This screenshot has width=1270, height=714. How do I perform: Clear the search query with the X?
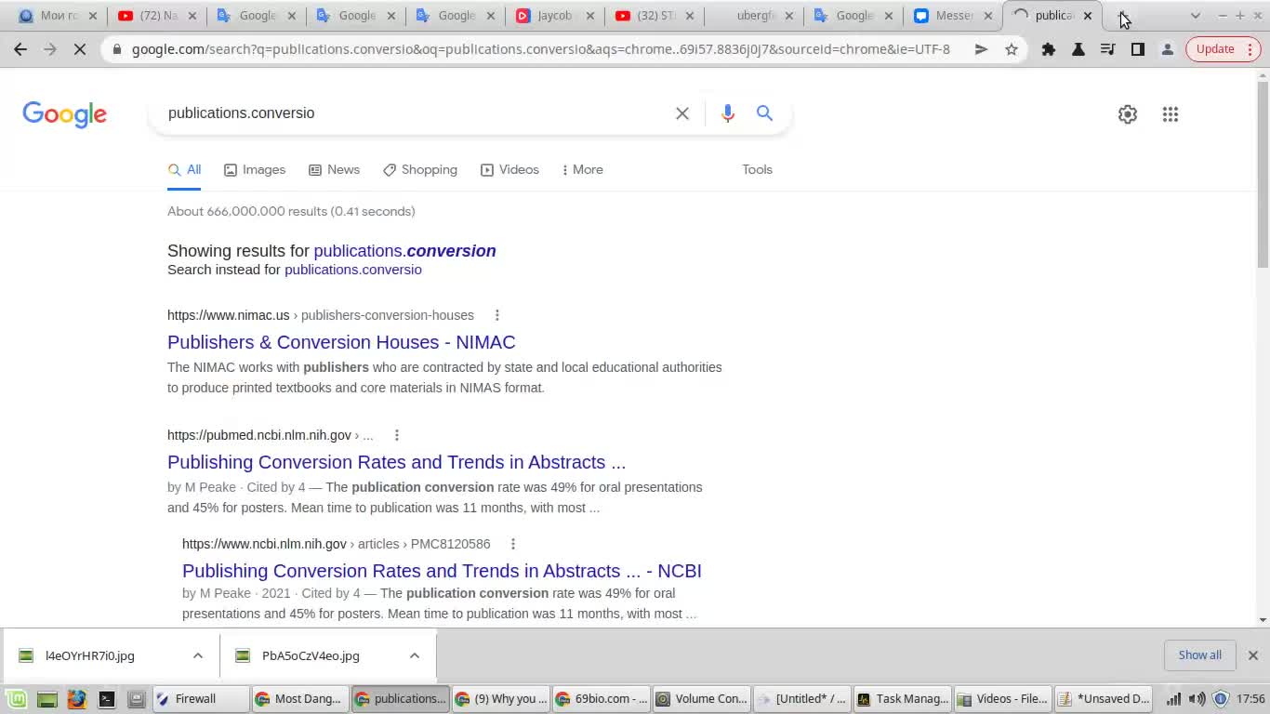click(x=682, y=113)
